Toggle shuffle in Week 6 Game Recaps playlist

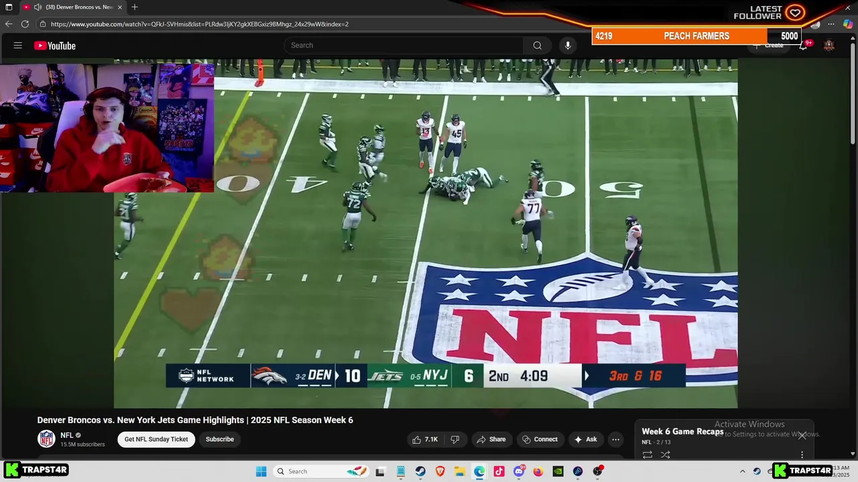point(665,455)
